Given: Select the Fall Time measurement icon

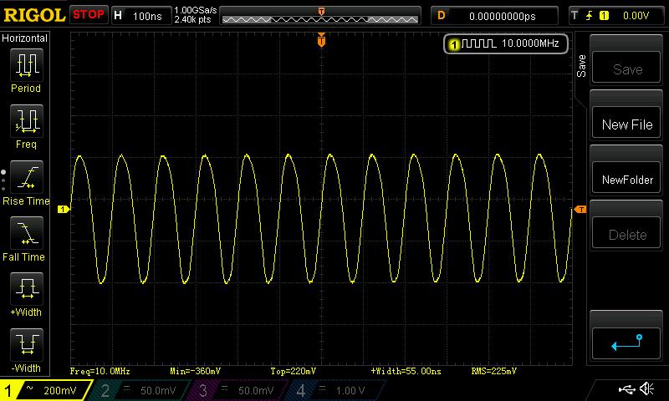Looking at the screenshot, I should click(27, 233).
